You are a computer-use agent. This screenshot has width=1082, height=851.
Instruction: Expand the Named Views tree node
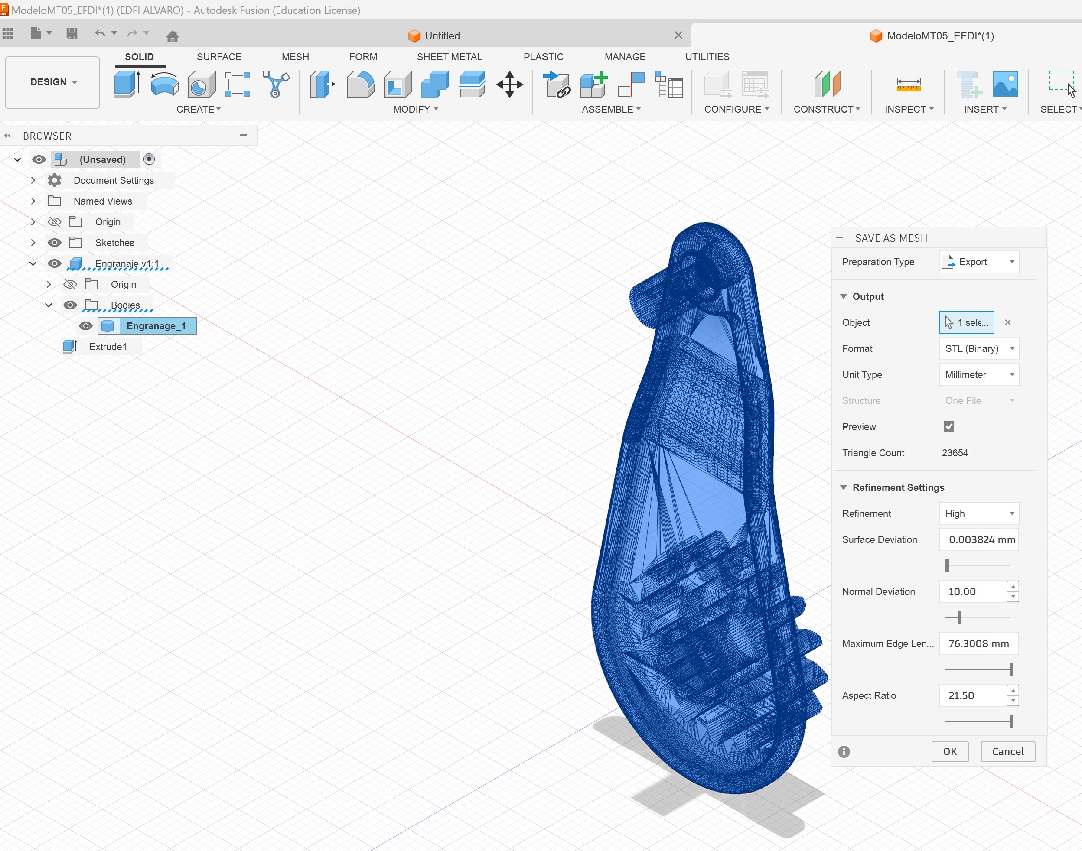tap(33, 201)
